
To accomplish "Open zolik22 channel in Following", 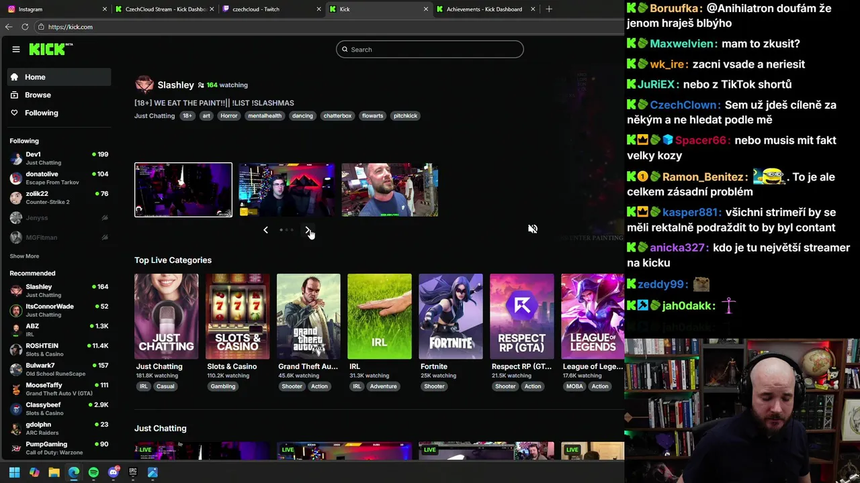I will 59,198.
